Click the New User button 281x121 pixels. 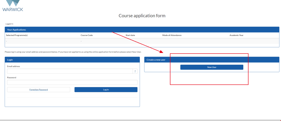(x=212, y=67)
